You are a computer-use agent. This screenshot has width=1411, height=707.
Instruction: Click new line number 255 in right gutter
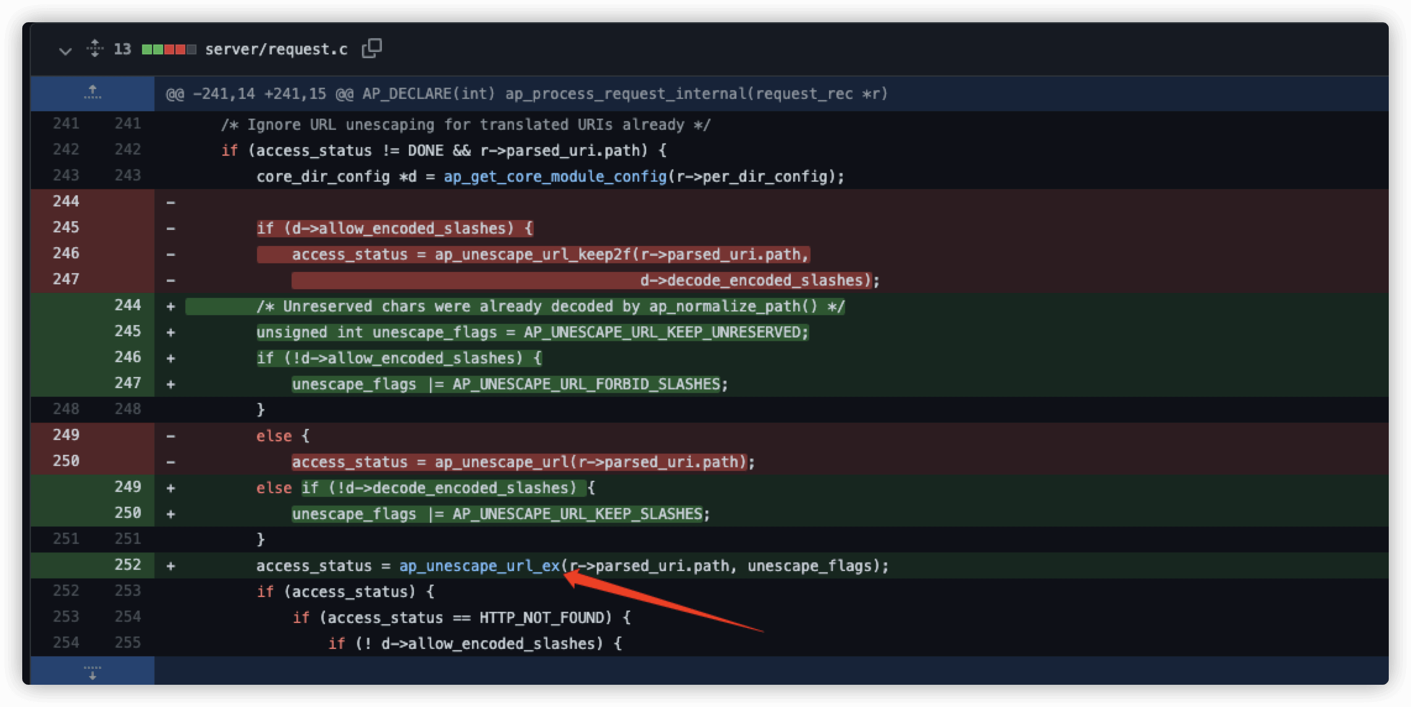[127, 643]
